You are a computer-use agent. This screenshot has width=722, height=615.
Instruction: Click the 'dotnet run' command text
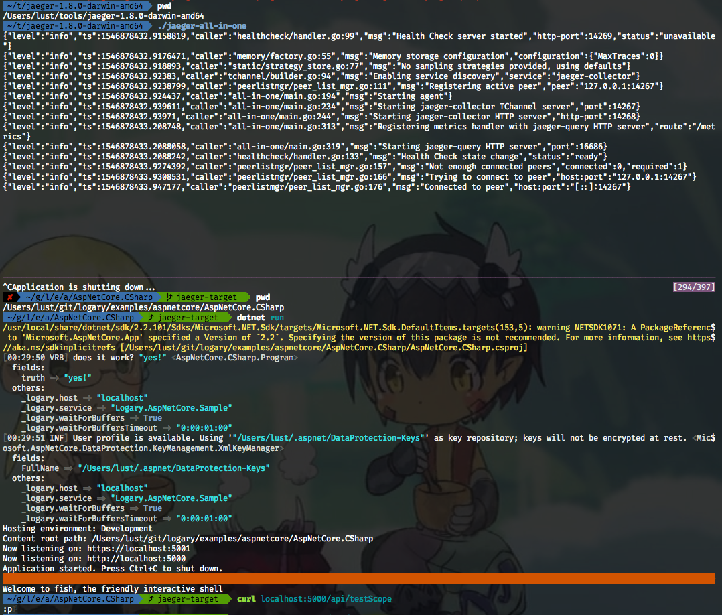(260, 318)
